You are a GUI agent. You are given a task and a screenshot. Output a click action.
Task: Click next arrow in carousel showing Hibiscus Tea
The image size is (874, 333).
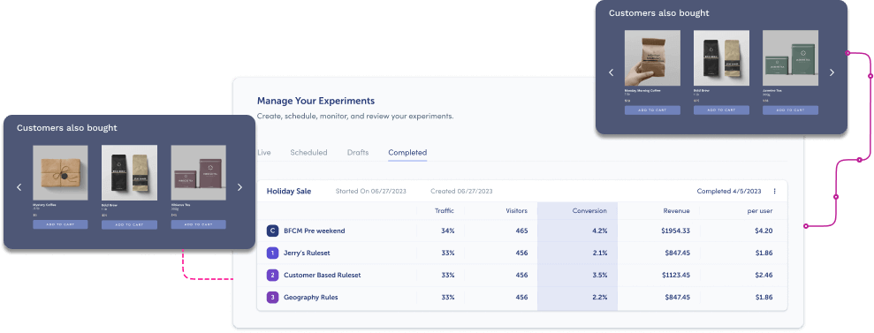pyautogui.click(x=239, y=187)
